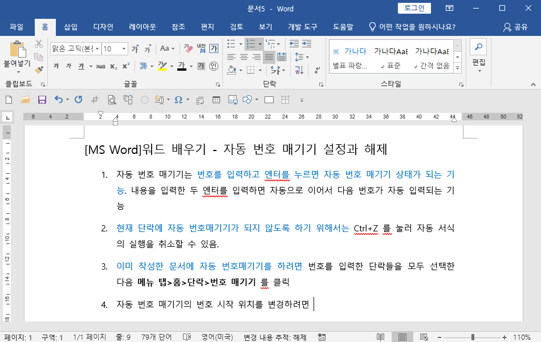Apply strikethrough formatting
Screen dimensions: 541x342
101,66
